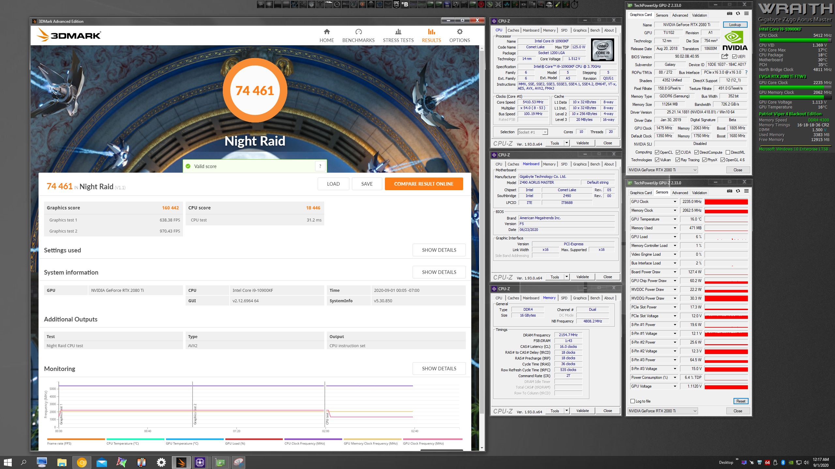
Task: Expand the Power Consumption (%) sensor dropdown
Action: pyautogui.click(x=675, y=377)
